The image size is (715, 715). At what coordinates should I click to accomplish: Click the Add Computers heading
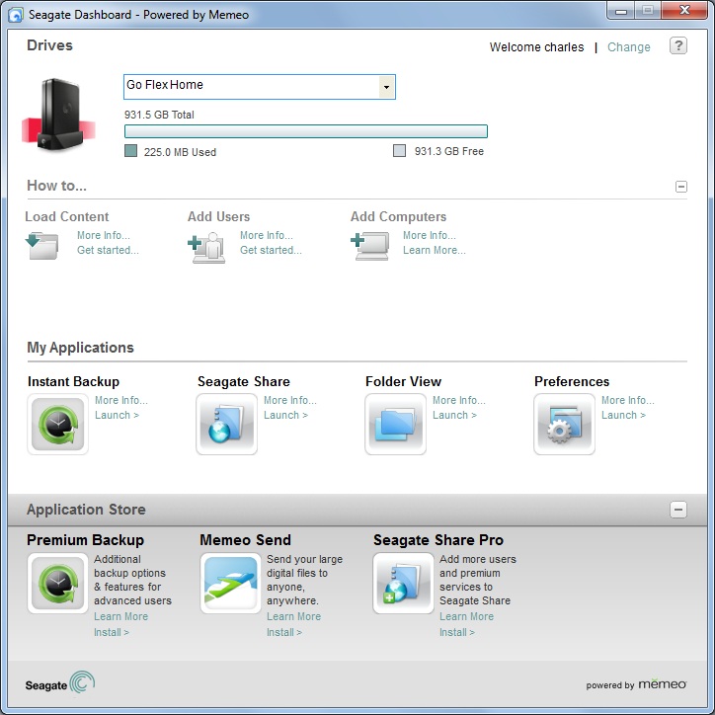point(399,216)
